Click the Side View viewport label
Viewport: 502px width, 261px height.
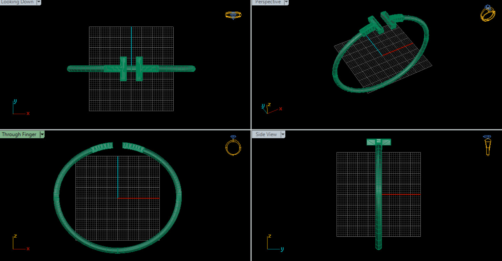pyautogui.click(x=266, y=134)
